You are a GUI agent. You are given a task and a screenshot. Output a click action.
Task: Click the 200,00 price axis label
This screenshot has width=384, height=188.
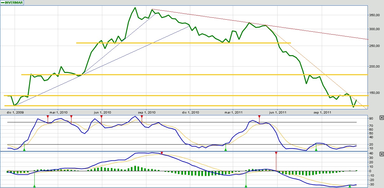tap(375, 67)
